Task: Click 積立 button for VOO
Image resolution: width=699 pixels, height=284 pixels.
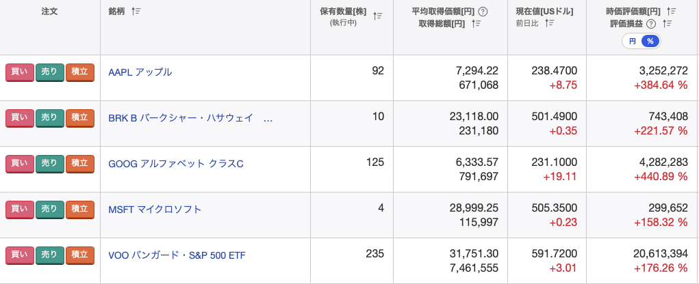Action: click(80, 255)
